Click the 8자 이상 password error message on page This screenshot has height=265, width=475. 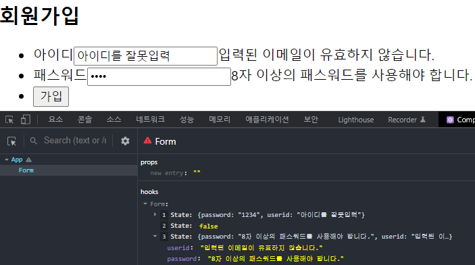tap(352, 75)
